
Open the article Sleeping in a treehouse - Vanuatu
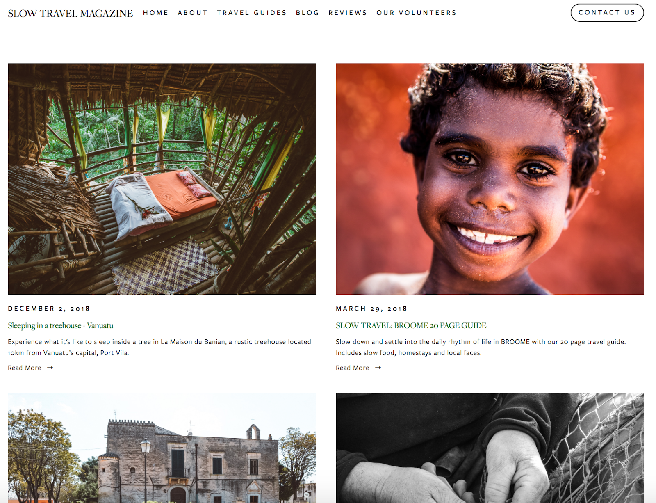(x=61, y=325)
